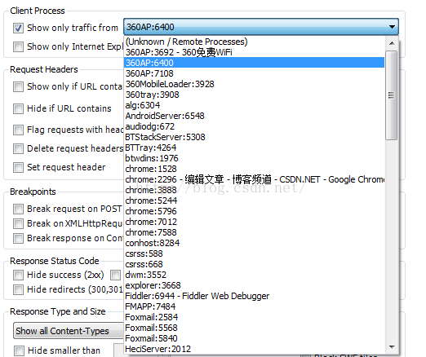Viewport: 426px width, 357px height.
Task: Select 'chrome:5244' process
Action: [255, 201]
